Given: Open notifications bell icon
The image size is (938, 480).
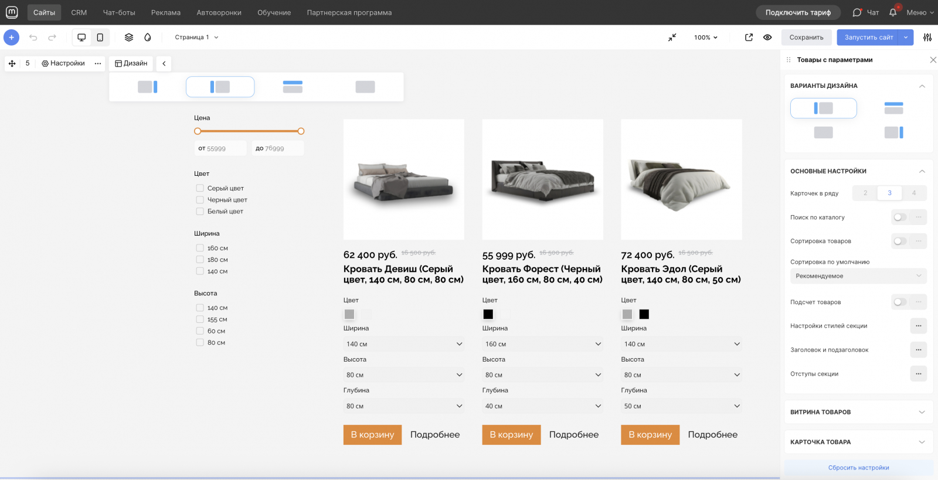Looking at the screenshot, I should coord(893,12).
